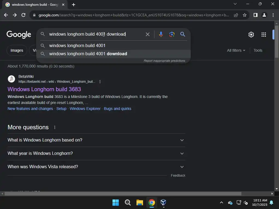Click the betawiki.net breadcrumb URL
This screenshot has height=209, width=279.
pyautogui.click(x=57, y=82)
